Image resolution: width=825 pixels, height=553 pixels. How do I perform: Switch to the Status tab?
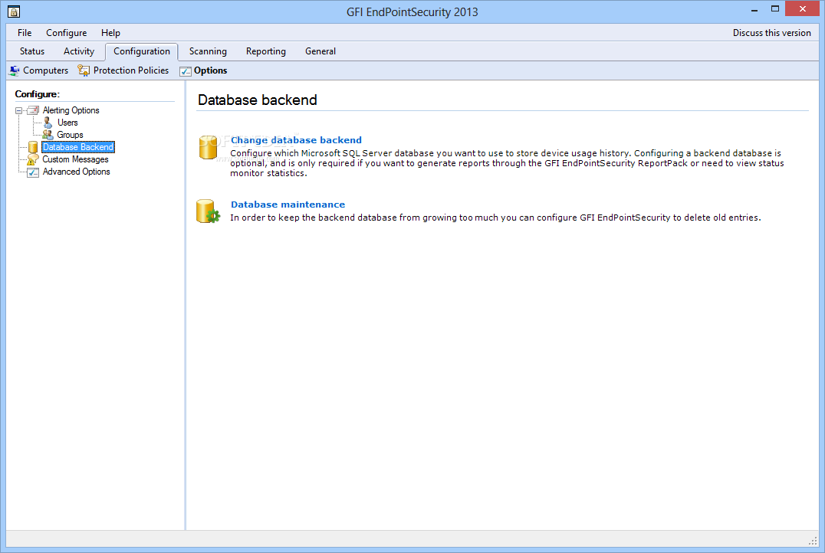point(32,51)
